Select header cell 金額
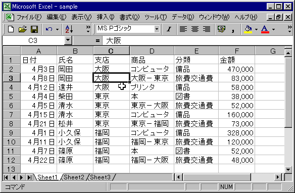The image size is (295, 193). (237, 60)
